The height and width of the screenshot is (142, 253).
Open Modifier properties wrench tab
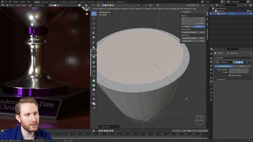click(x=211, y=82)
